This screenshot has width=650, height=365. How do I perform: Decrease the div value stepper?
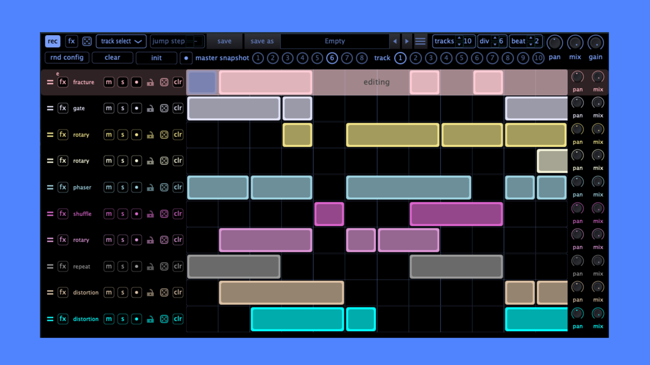(x=495, y=44)
